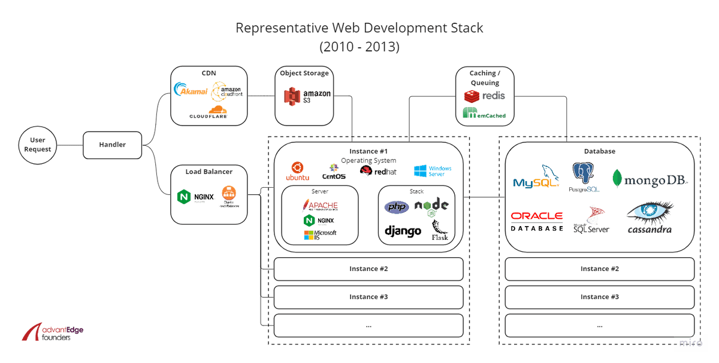Click the Object Storage heading
Viewport: 719px width, 363px height.
click(304, 73)
